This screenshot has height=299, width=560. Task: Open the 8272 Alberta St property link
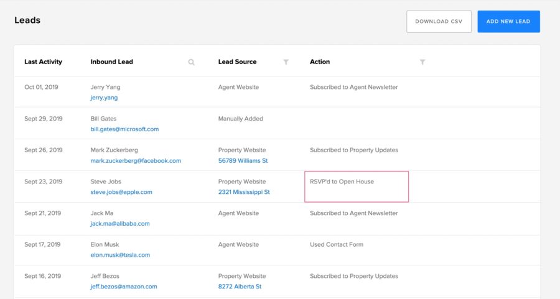[x=240, y=287]
